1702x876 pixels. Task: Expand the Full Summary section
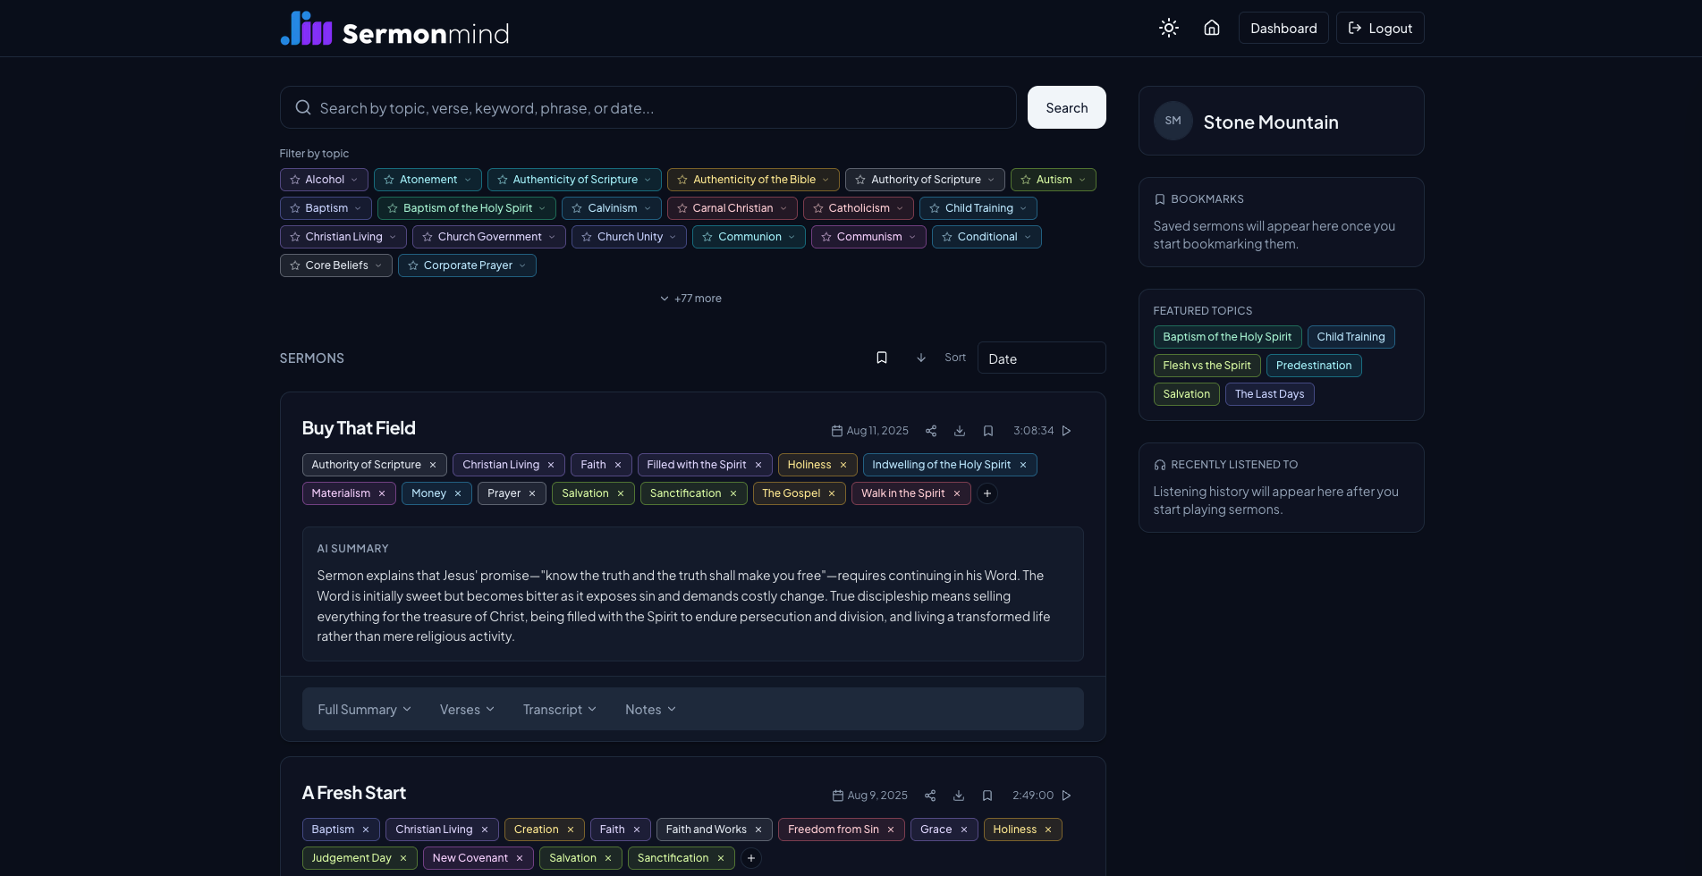364,709
